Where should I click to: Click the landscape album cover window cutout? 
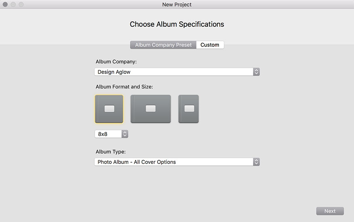click(151, 108)
